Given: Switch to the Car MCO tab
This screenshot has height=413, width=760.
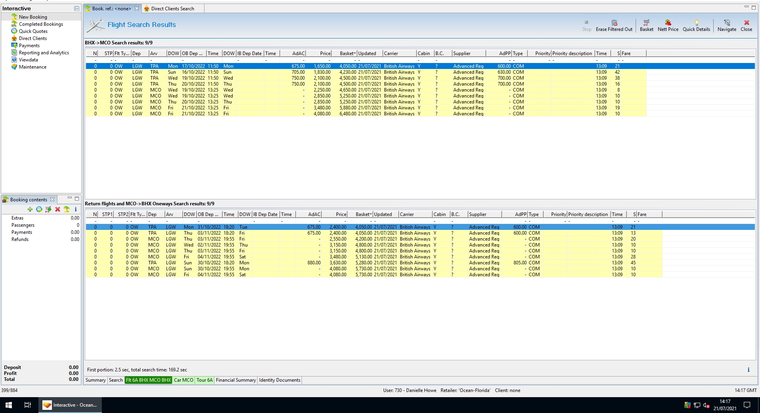Looking at the screenshot, I should [x=183, y=380].
